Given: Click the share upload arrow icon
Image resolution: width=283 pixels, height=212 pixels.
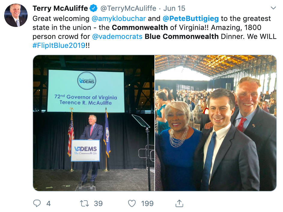Looking at the screenshot, I should [x=179, y=204].
